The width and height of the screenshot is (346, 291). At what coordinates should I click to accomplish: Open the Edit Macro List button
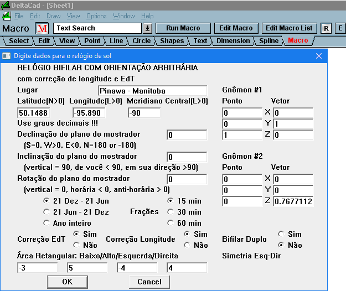click(x=289, y=28)
